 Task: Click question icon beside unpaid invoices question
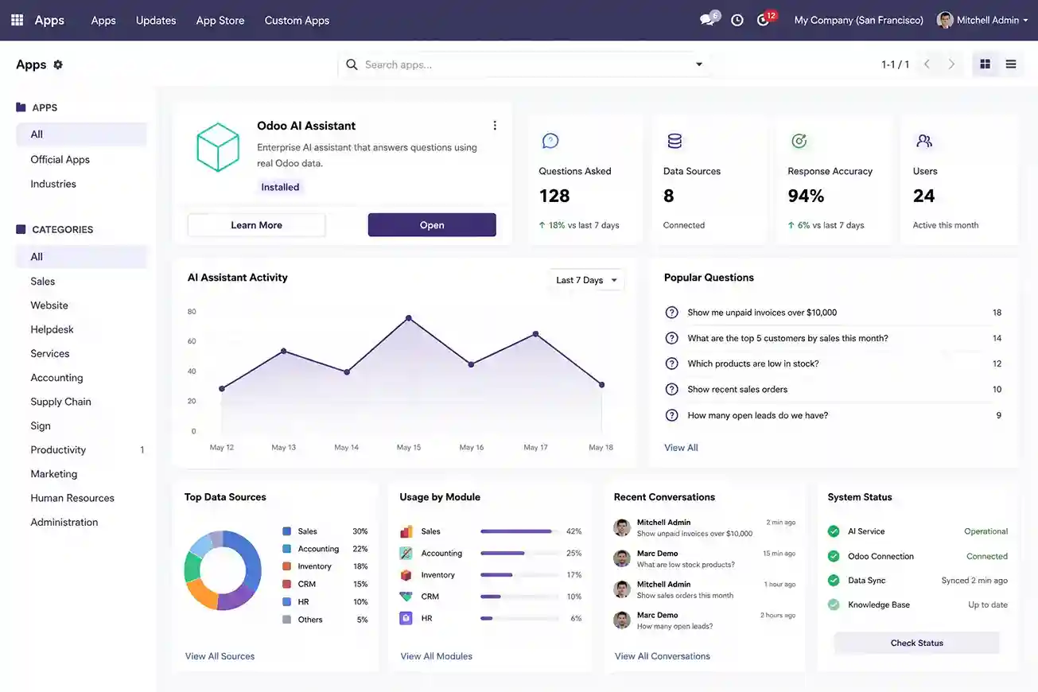tap(671, 313)
